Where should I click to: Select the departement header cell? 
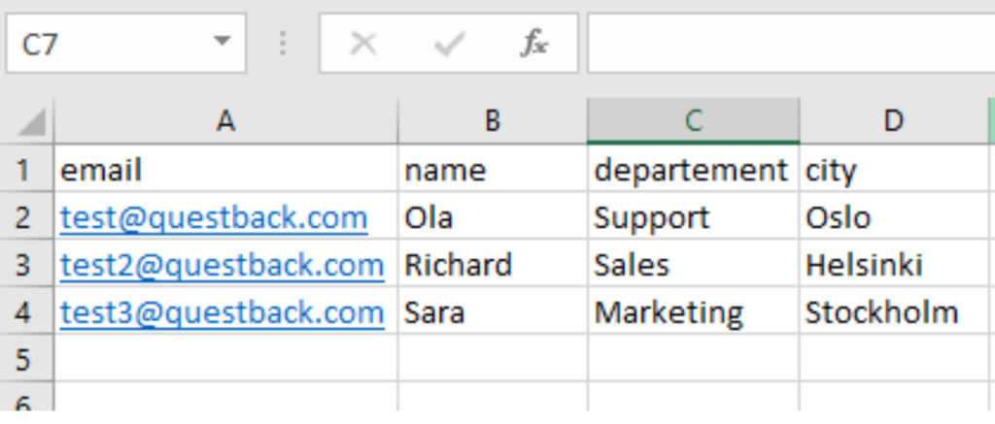pos(693,169)
